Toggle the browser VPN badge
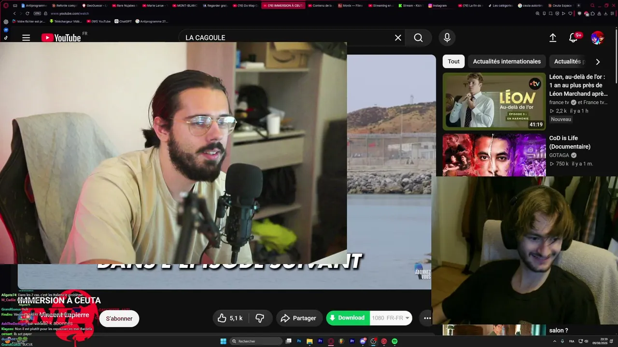Image resolution: width=618 pixels, height=347 pixels. tap(37, 13)
